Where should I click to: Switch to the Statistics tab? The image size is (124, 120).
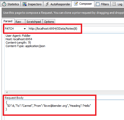pyautogui.click(x=11, y=4)
